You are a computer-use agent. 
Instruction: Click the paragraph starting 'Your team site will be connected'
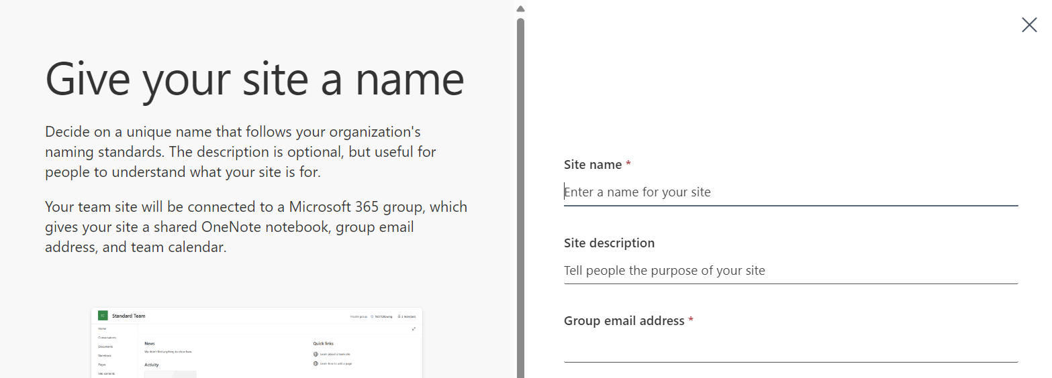tap(256, 227)
